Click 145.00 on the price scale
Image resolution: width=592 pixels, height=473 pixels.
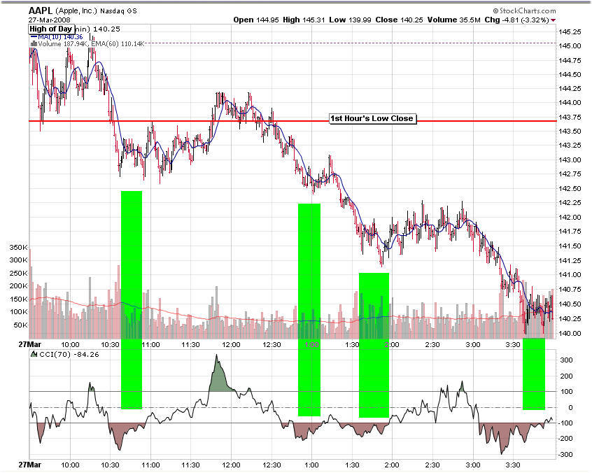tap(570, 46)
